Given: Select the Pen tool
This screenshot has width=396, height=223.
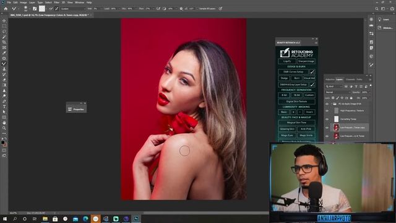Looking at the screenshot, I should [x=4, y=101].
